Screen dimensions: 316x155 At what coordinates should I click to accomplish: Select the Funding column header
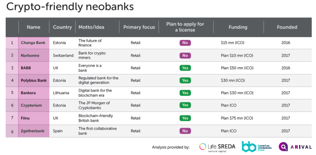pyautogui.click(x=238, y=27)
